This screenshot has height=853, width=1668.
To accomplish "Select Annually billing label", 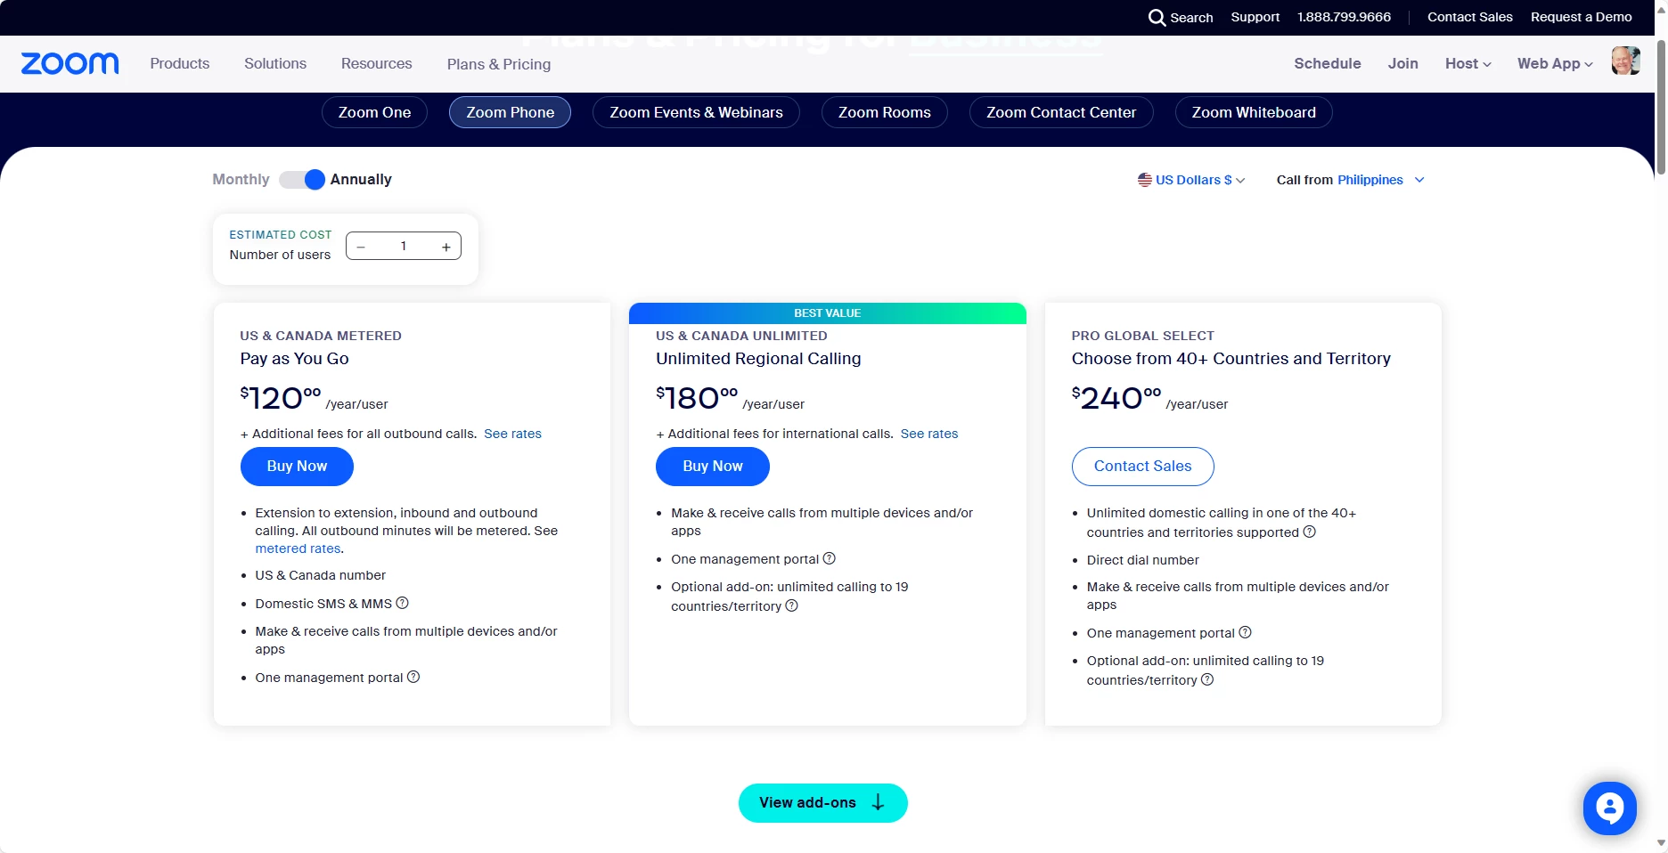I will click(x=361, y=179).
